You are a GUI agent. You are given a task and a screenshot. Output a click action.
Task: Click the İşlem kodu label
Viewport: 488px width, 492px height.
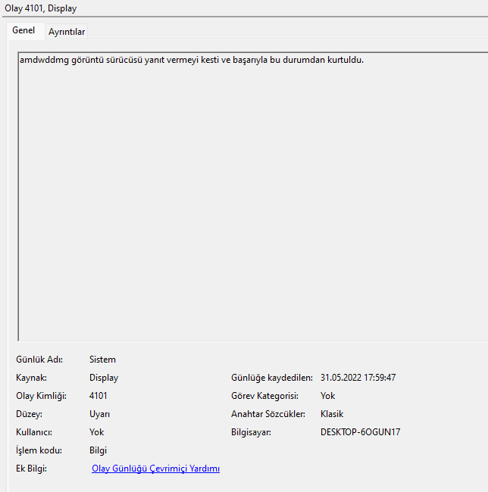click(39, 450)
